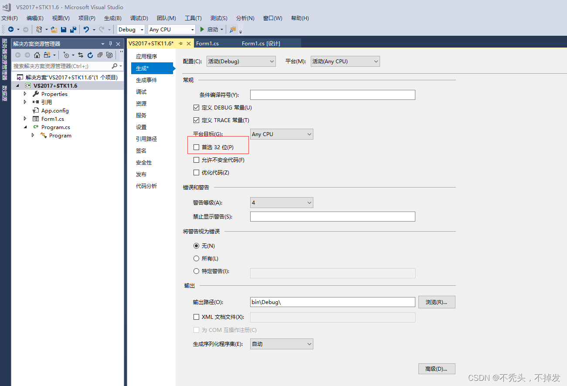
Task: Open the 配置 活动(Debug) dropdown
Action: (241, 61)
